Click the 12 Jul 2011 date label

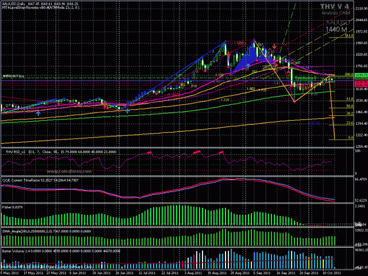point(147,273)
